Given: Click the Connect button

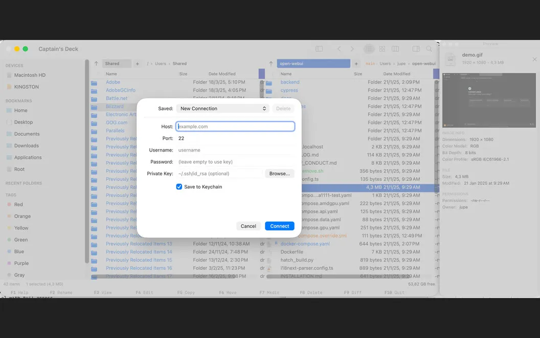Looking at the screenshot, I should pos(280,226).
